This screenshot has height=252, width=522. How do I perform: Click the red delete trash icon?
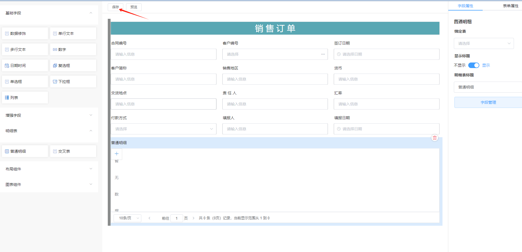click(x=434, y=138)
